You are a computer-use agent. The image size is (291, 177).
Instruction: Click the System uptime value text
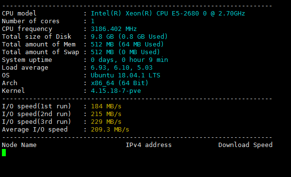tap(130, 60)
